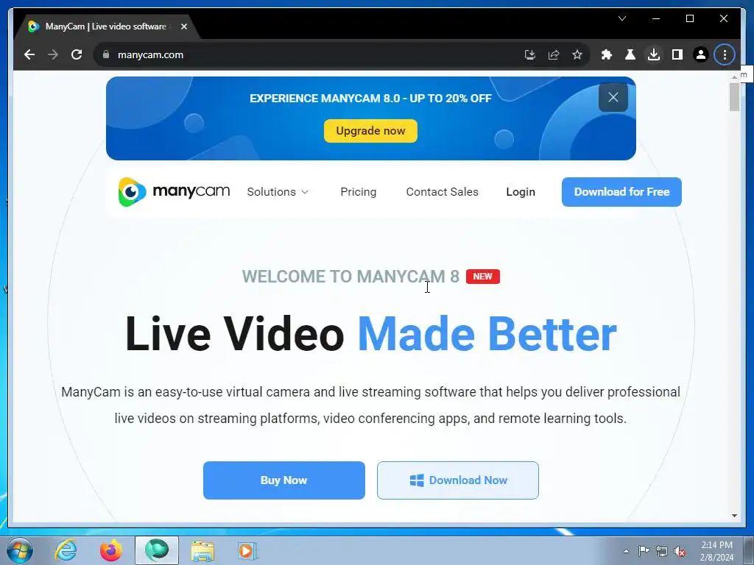Open the Windows Start menu

18,550
